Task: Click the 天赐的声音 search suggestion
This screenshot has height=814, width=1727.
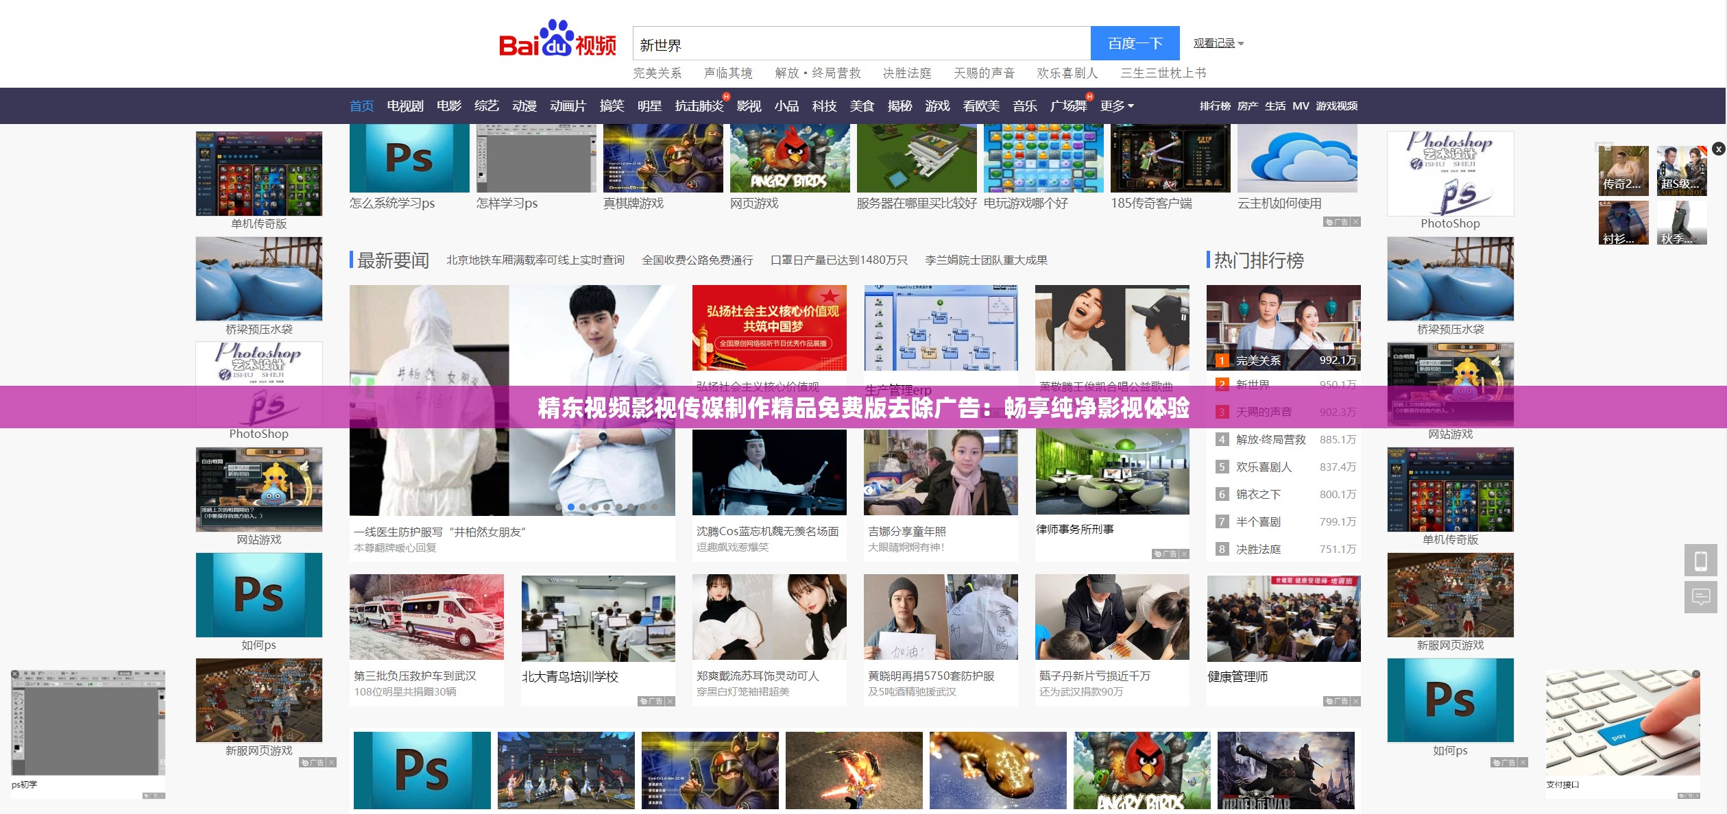Action: coord(984,73)
